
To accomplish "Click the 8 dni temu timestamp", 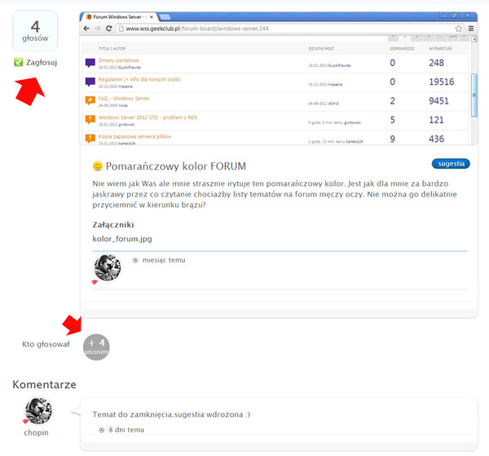I will pos(126,430).
